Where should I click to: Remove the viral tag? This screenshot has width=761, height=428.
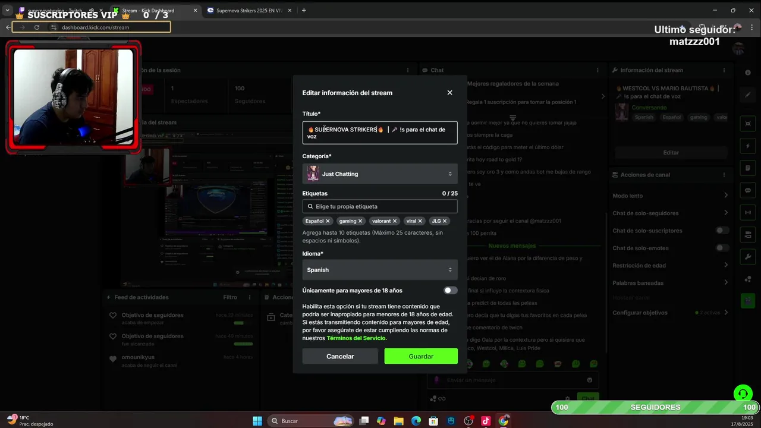tap(420, 221)
